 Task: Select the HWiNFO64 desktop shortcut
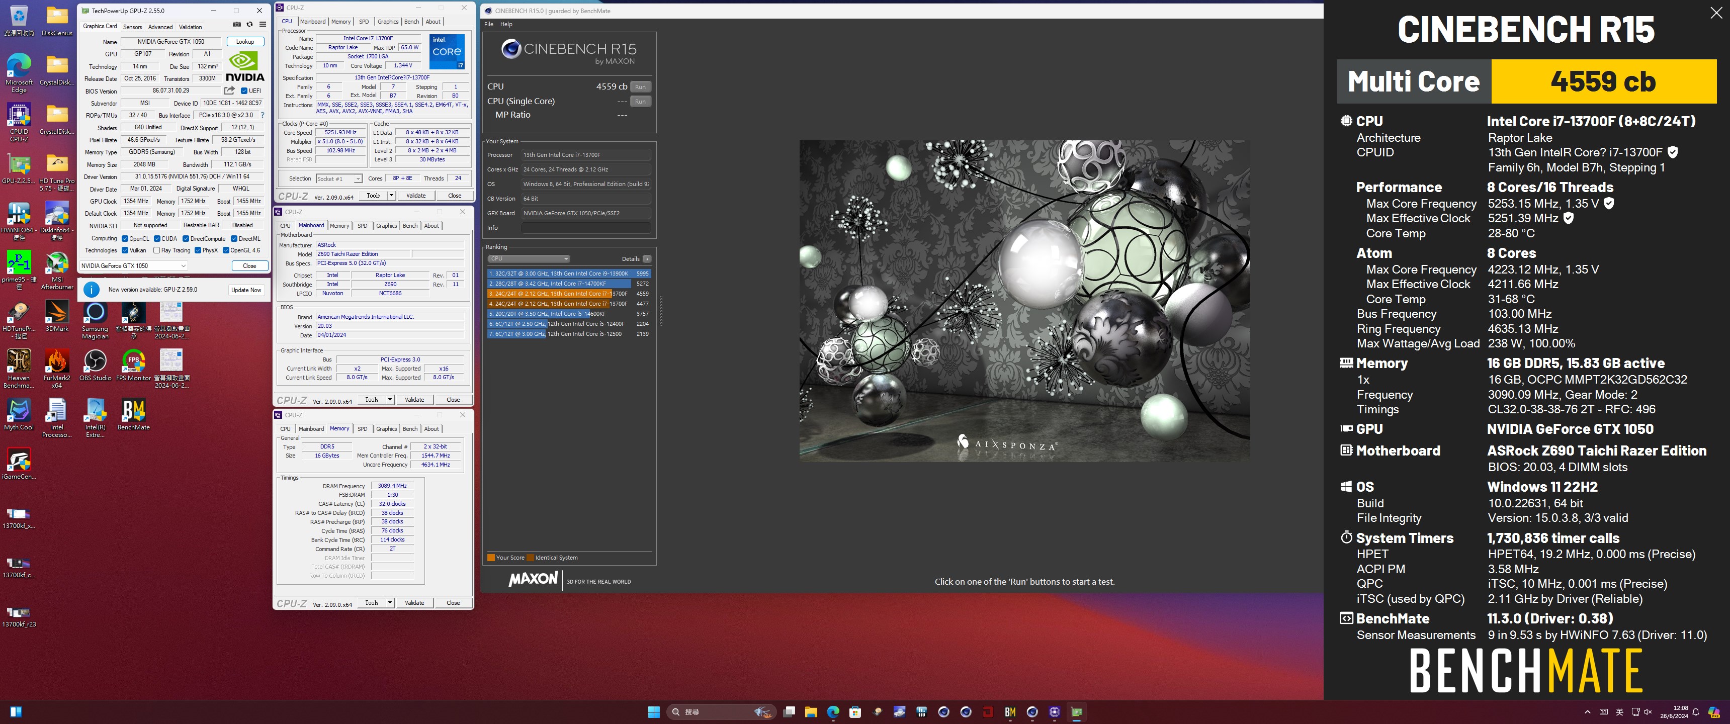coord(19,221)
